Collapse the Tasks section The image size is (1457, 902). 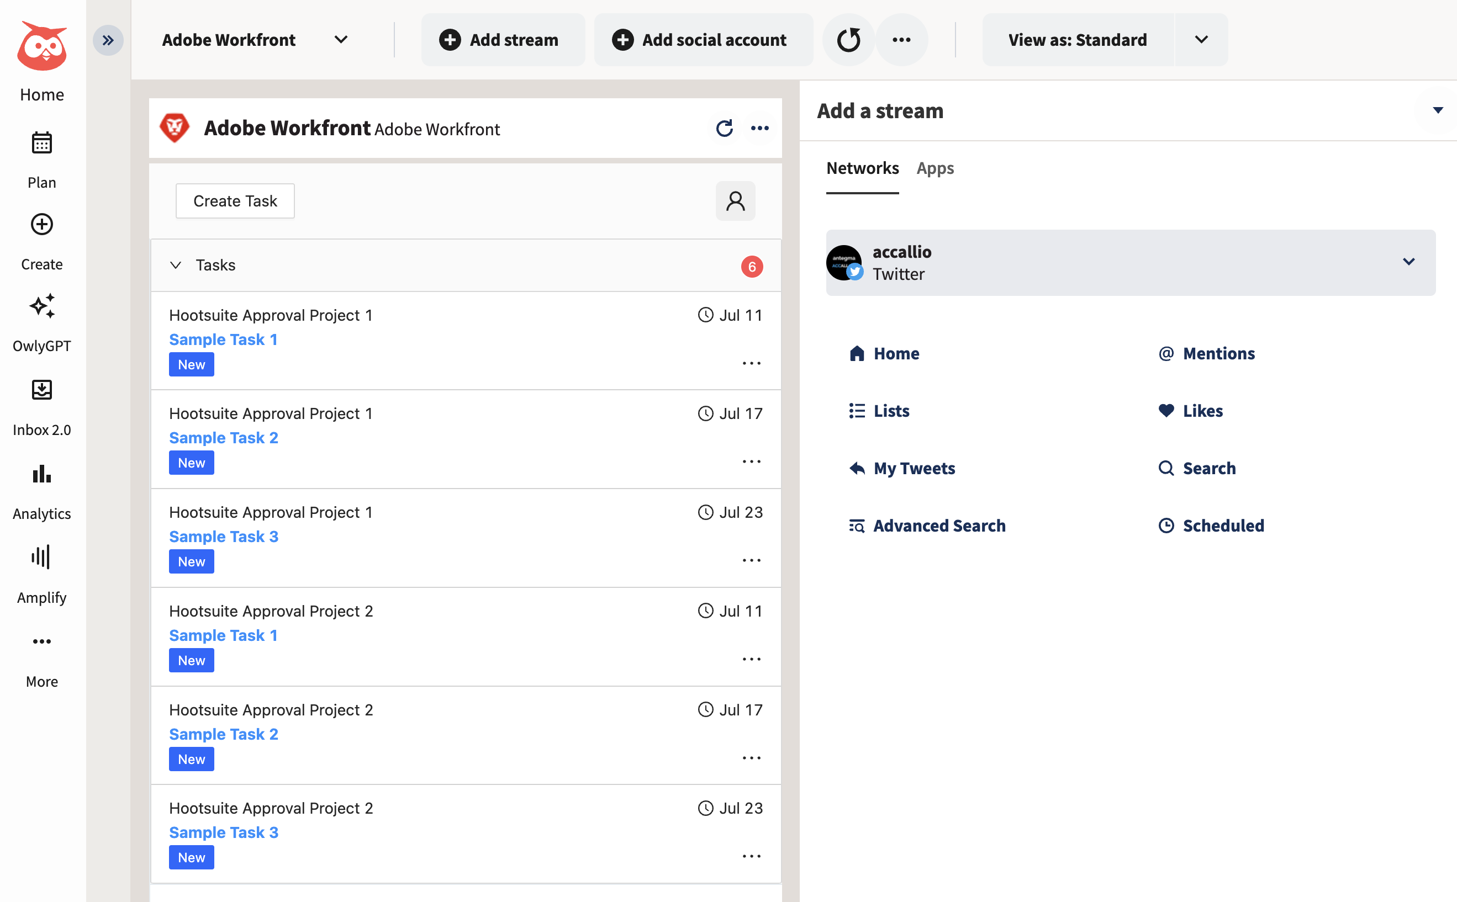click(x=176, y=265)
